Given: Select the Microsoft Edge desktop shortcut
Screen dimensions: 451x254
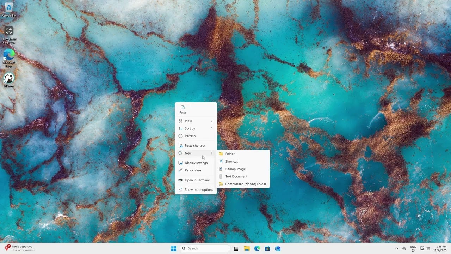Looking at the screenshot, I should pyautogui.click(x=9, y=58).
